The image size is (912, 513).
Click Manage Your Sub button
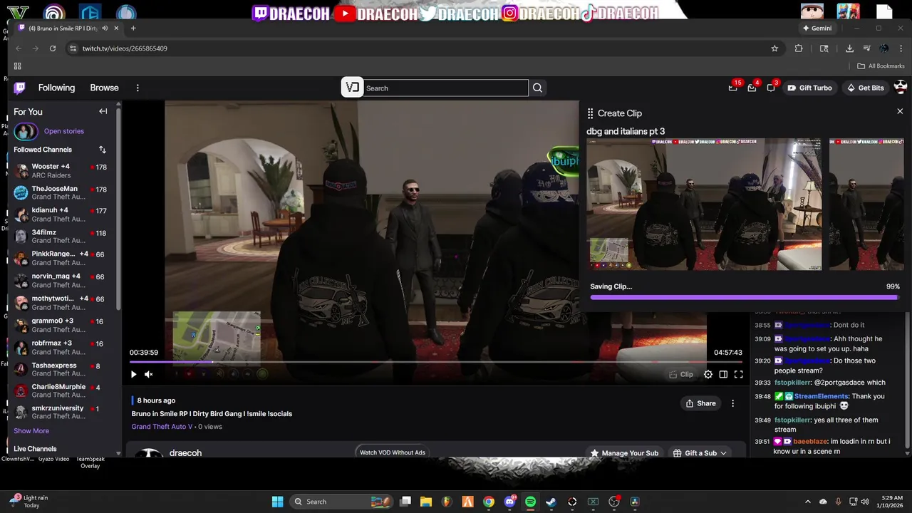click(x=624, y=453)
